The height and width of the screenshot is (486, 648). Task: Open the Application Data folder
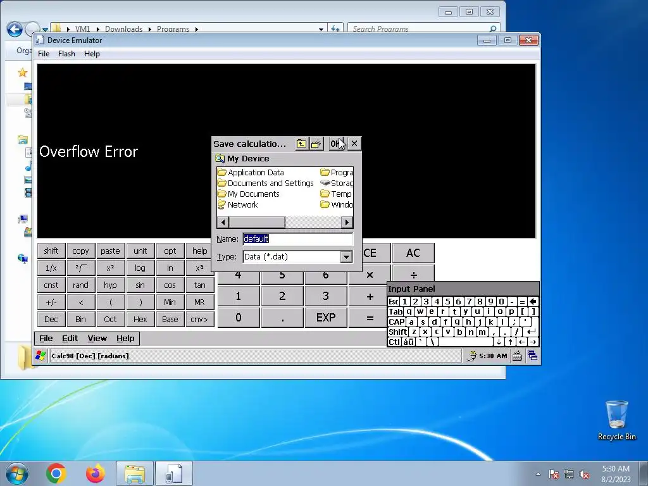pyautogui.click(x=251, y=172)
